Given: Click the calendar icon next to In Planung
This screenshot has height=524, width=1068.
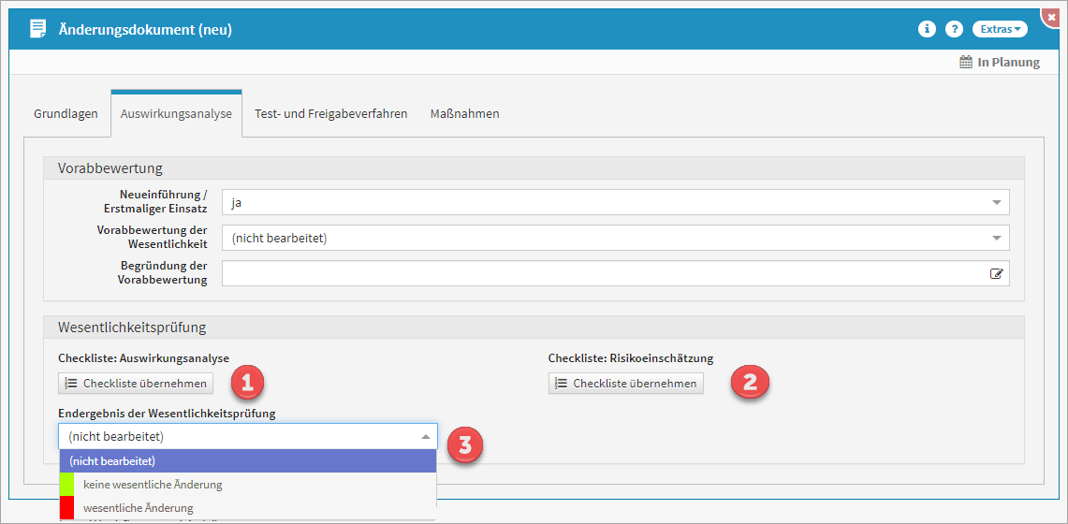Looking at the screenshot, I should tap(966, 63).
